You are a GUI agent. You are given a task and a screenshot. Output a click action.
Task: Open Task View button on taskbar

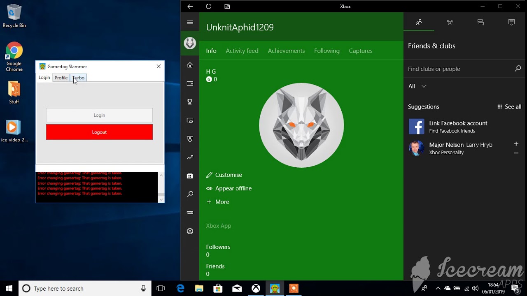tap(161, 288)
